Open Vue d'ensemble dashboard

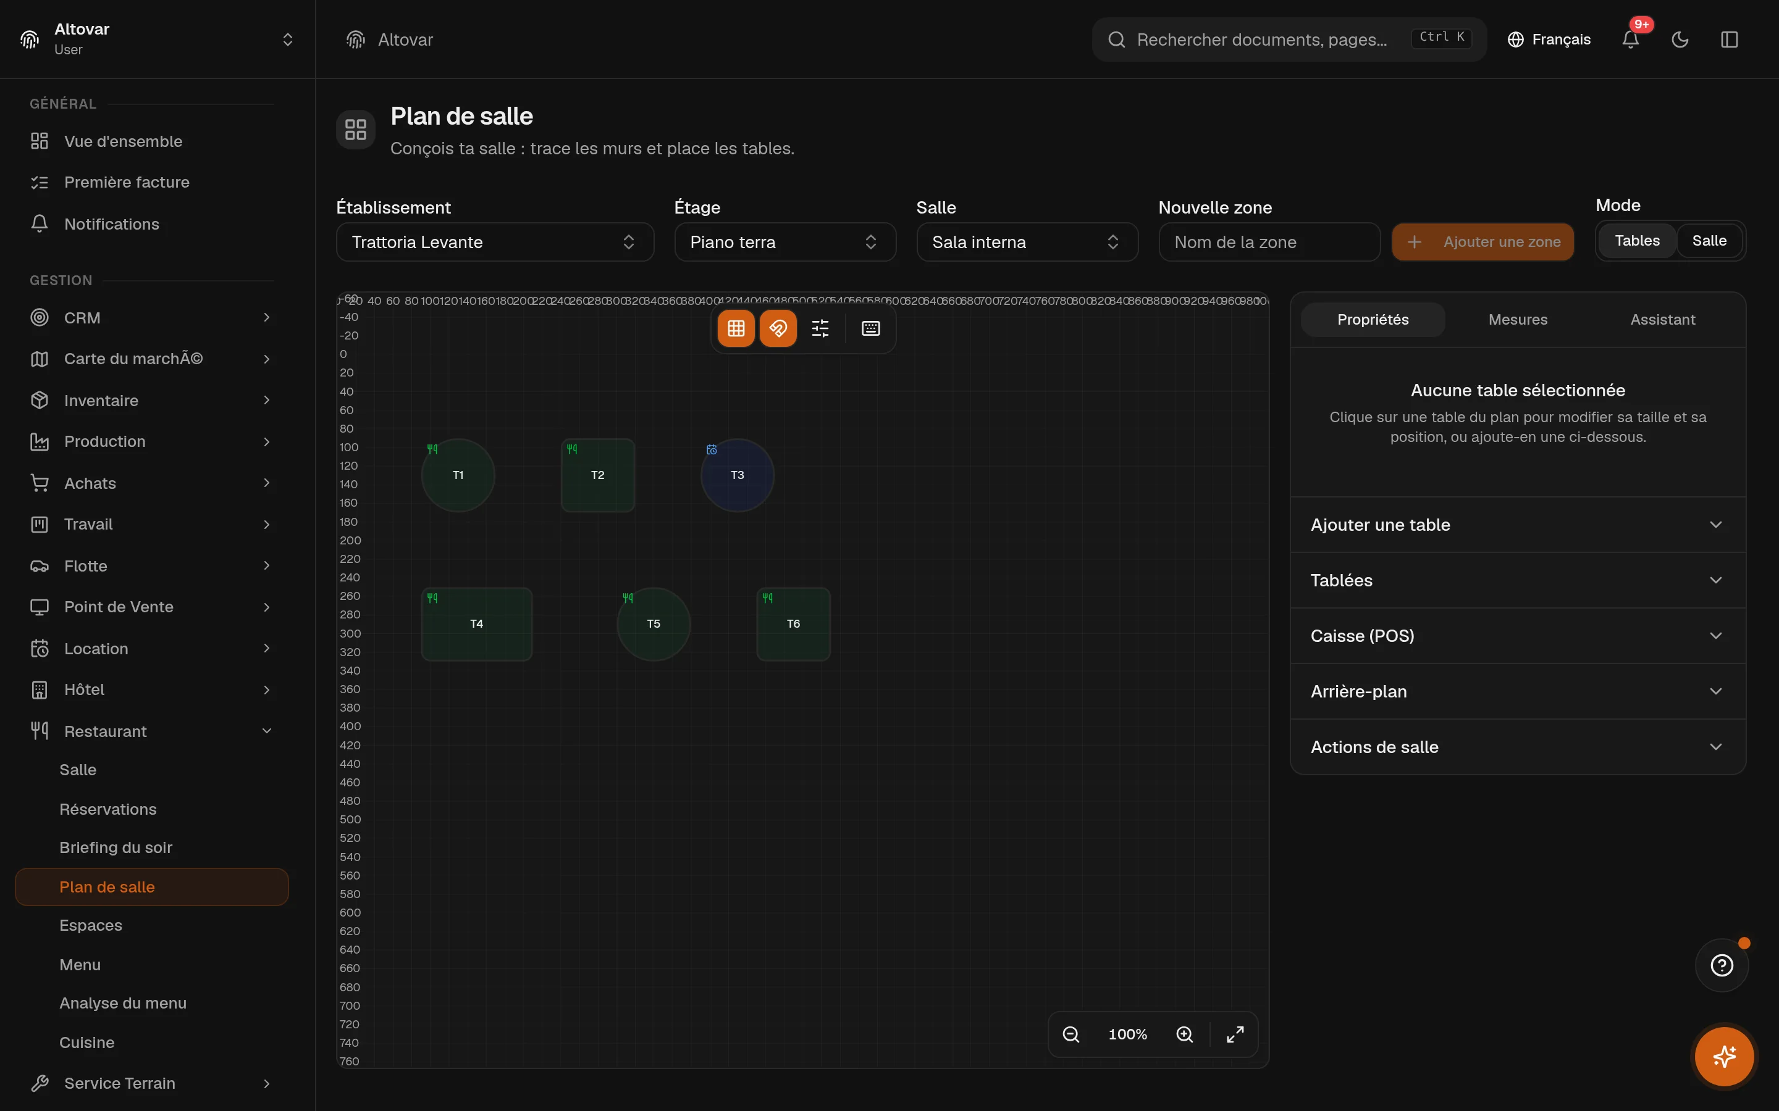[x=151, y=141]
